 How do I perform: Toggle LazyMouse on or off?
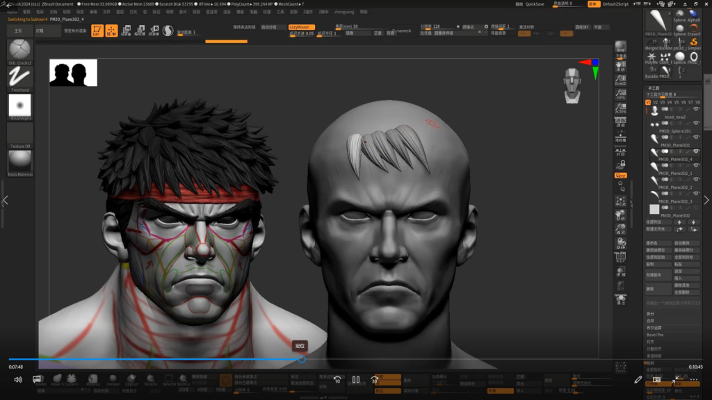click(x=302, y=27)
